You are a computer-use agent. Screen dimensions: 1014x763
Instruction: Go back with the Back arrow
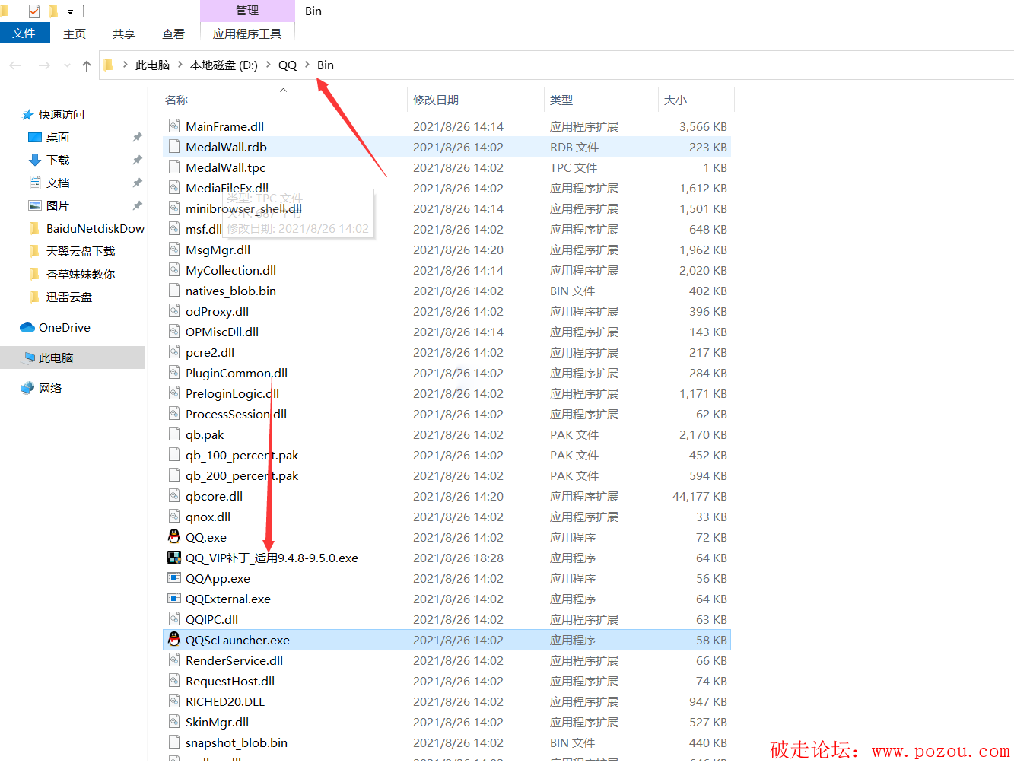tap(15, 65)
